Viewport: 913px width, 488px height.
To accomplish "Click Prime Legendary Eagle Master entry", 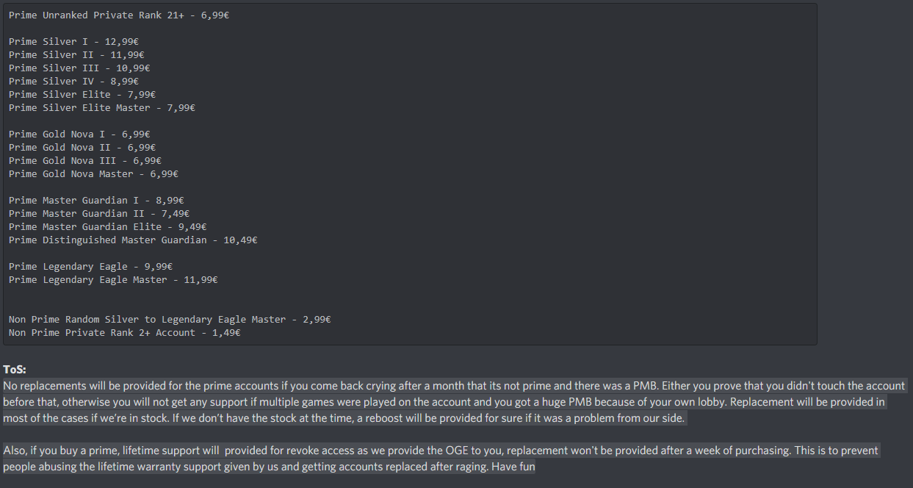I will [113, 280].
